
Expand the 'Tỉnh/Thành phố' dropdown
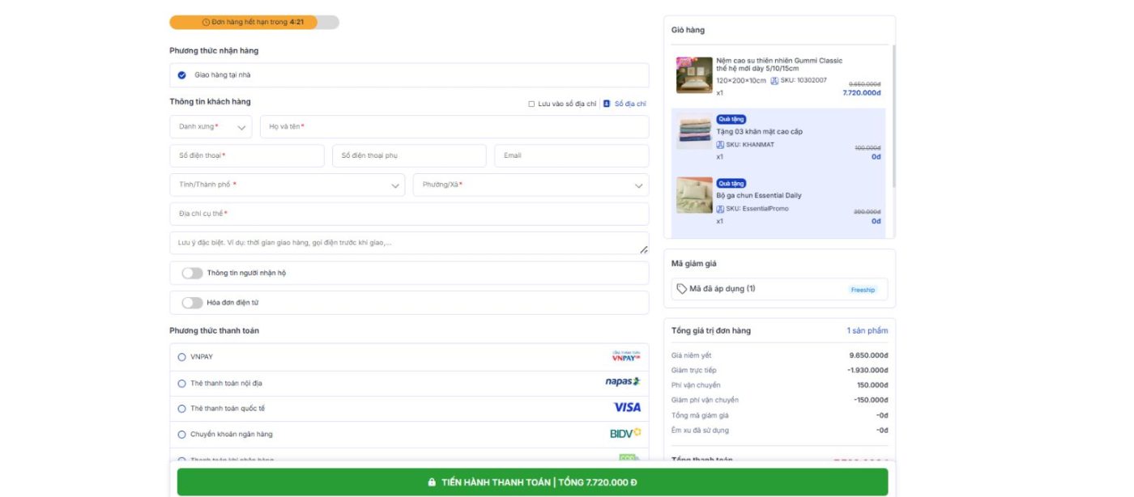[287, 185]
